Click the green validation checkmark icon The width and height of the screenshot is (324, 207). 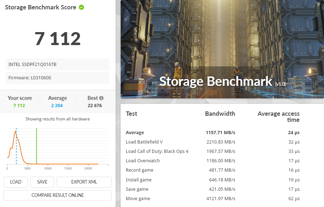tap(81, 7)
